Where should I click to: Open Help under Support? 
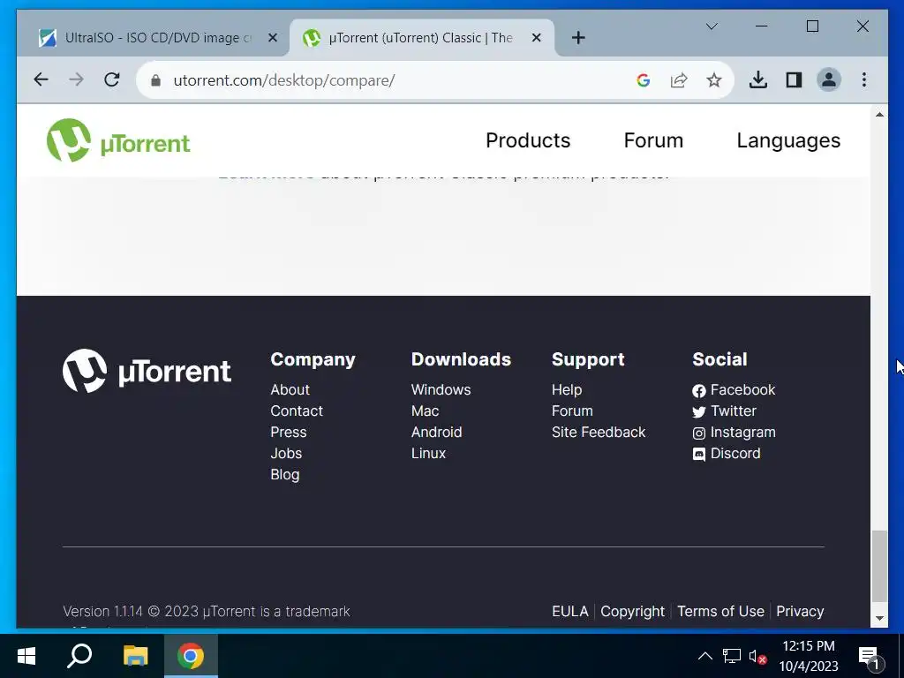click(x=567, y=389)
